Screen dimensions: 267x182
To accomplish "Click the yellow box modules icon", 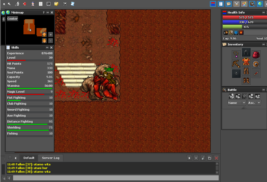I will tap(56, 4).
